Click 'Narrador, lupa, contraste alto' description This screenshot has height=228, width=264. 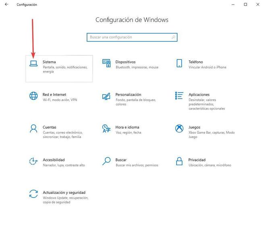64,165
